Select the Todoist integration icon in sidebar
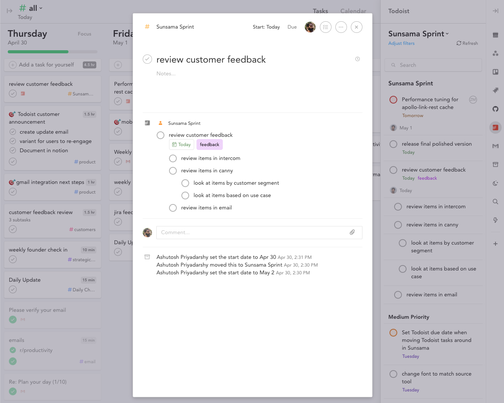Viewport: 504px width, 403px height. click(495, 128)
